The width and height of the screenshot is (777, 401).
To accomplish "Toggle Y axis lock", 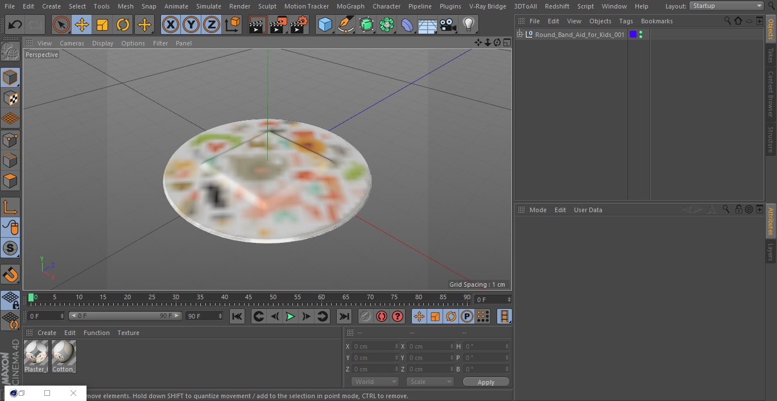I will pyautogui.click(x=191, y=25).
